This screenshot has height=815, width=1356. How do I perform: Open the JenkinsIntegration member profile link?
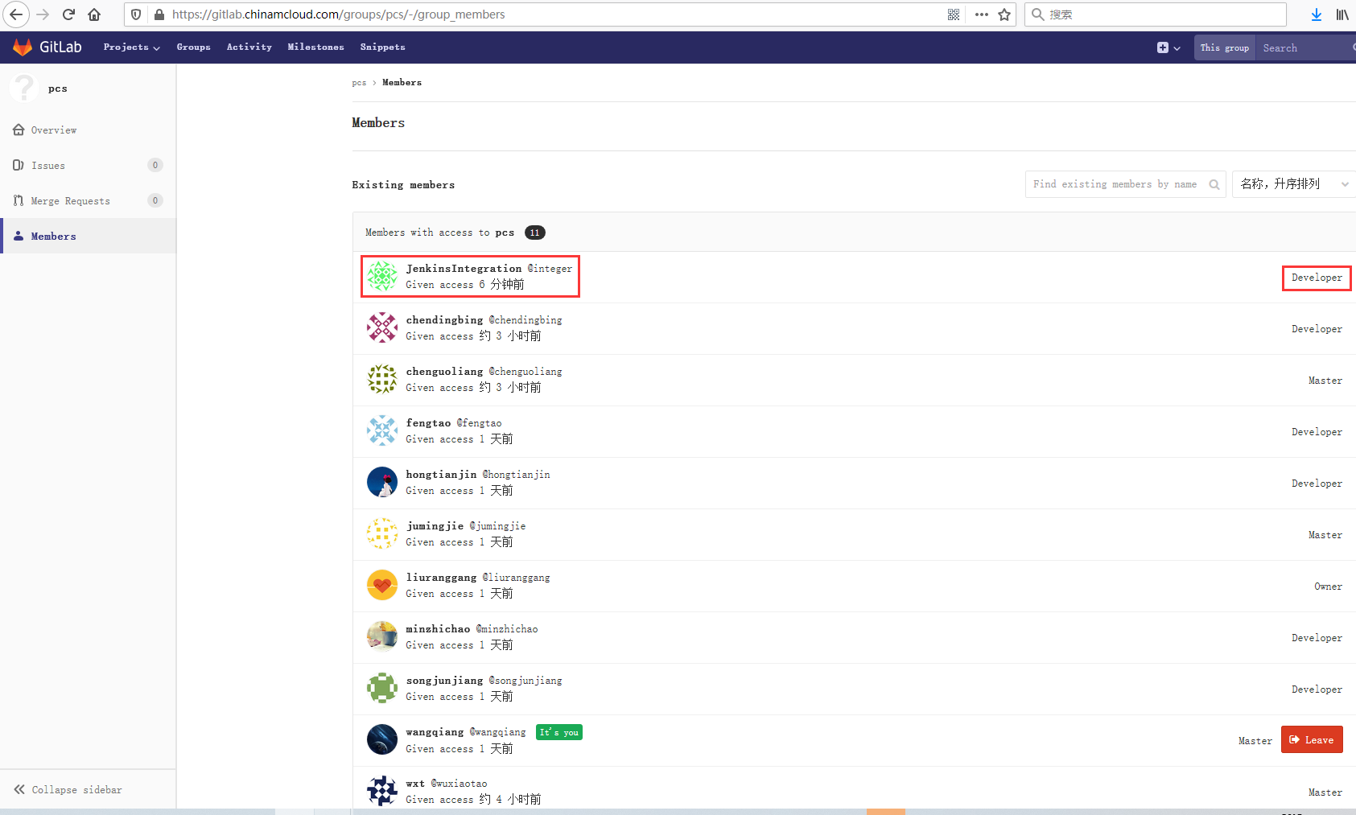tap(464, 269)
